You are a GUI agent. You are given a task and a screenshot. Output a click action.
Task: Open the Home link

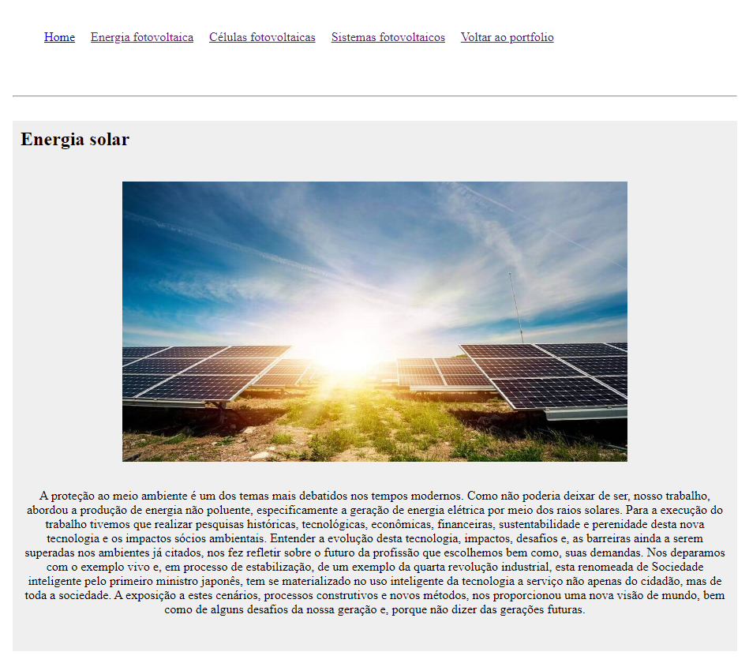coord(59,37)
